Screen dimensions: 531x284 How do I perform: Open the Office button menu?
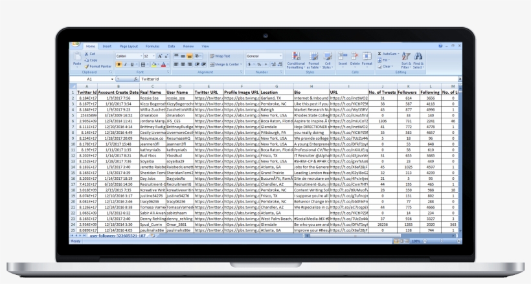[x=76, y=44]
